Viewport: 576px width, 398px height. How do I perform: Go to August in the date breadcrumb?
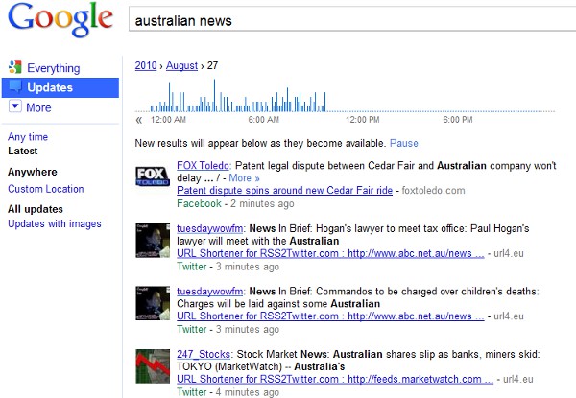[x=181, y=65]
